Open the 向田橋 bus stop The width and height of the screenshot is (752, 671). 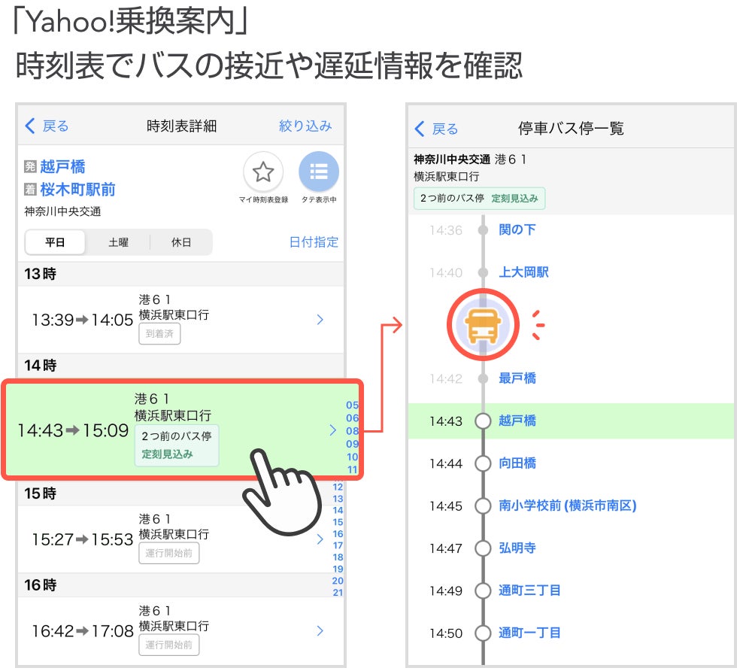[517, 463]
